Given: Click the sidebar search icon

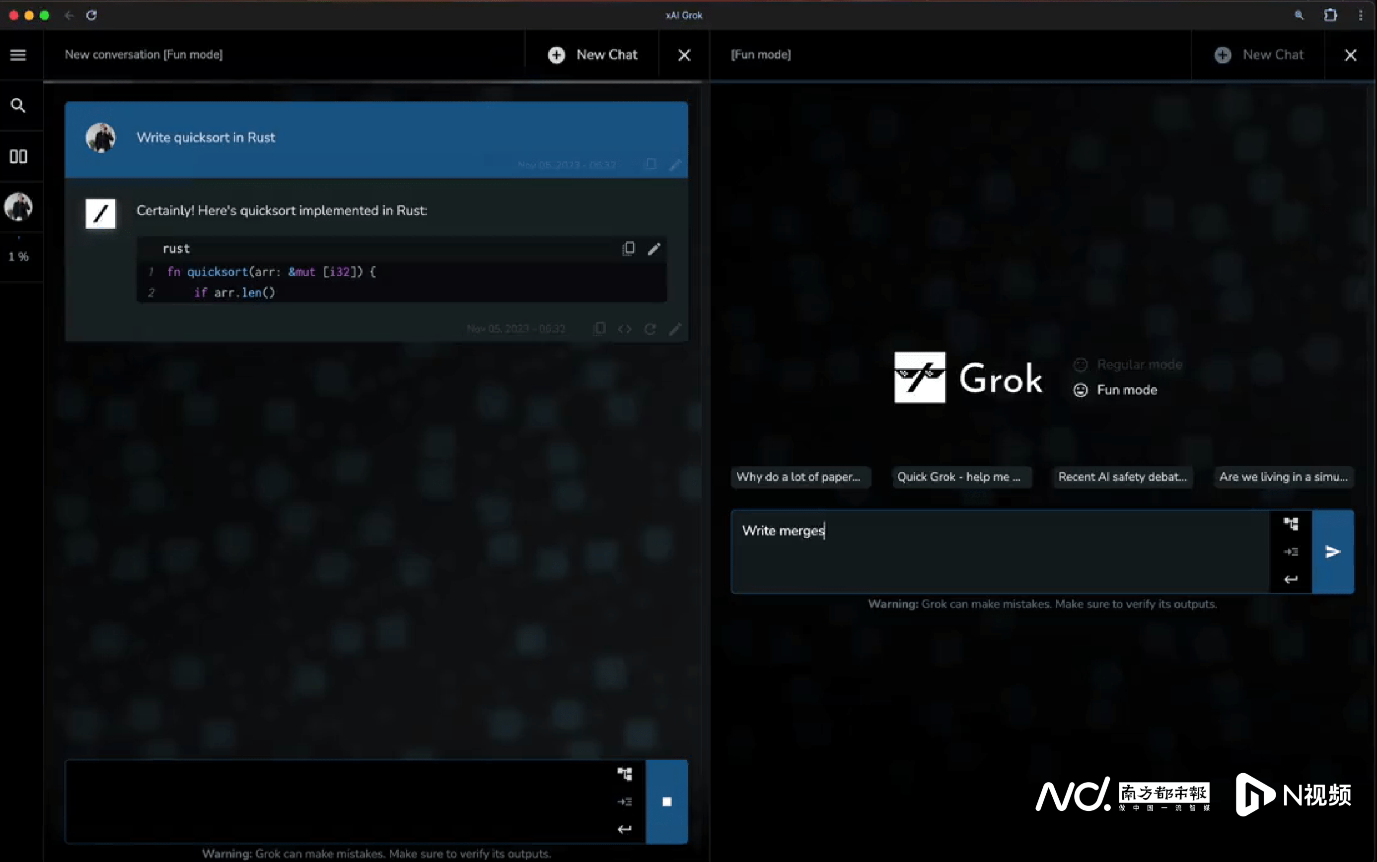Looking at the screenshot, I should click(18, 106).
